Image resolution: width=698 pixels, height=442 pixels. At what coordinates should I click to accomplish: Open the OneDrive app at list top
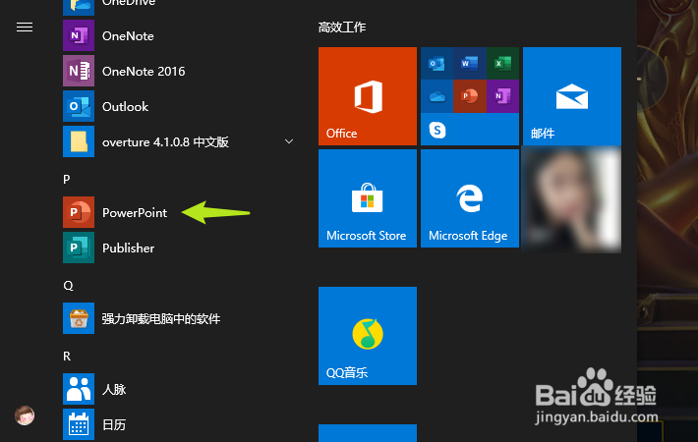click(178, 8)
